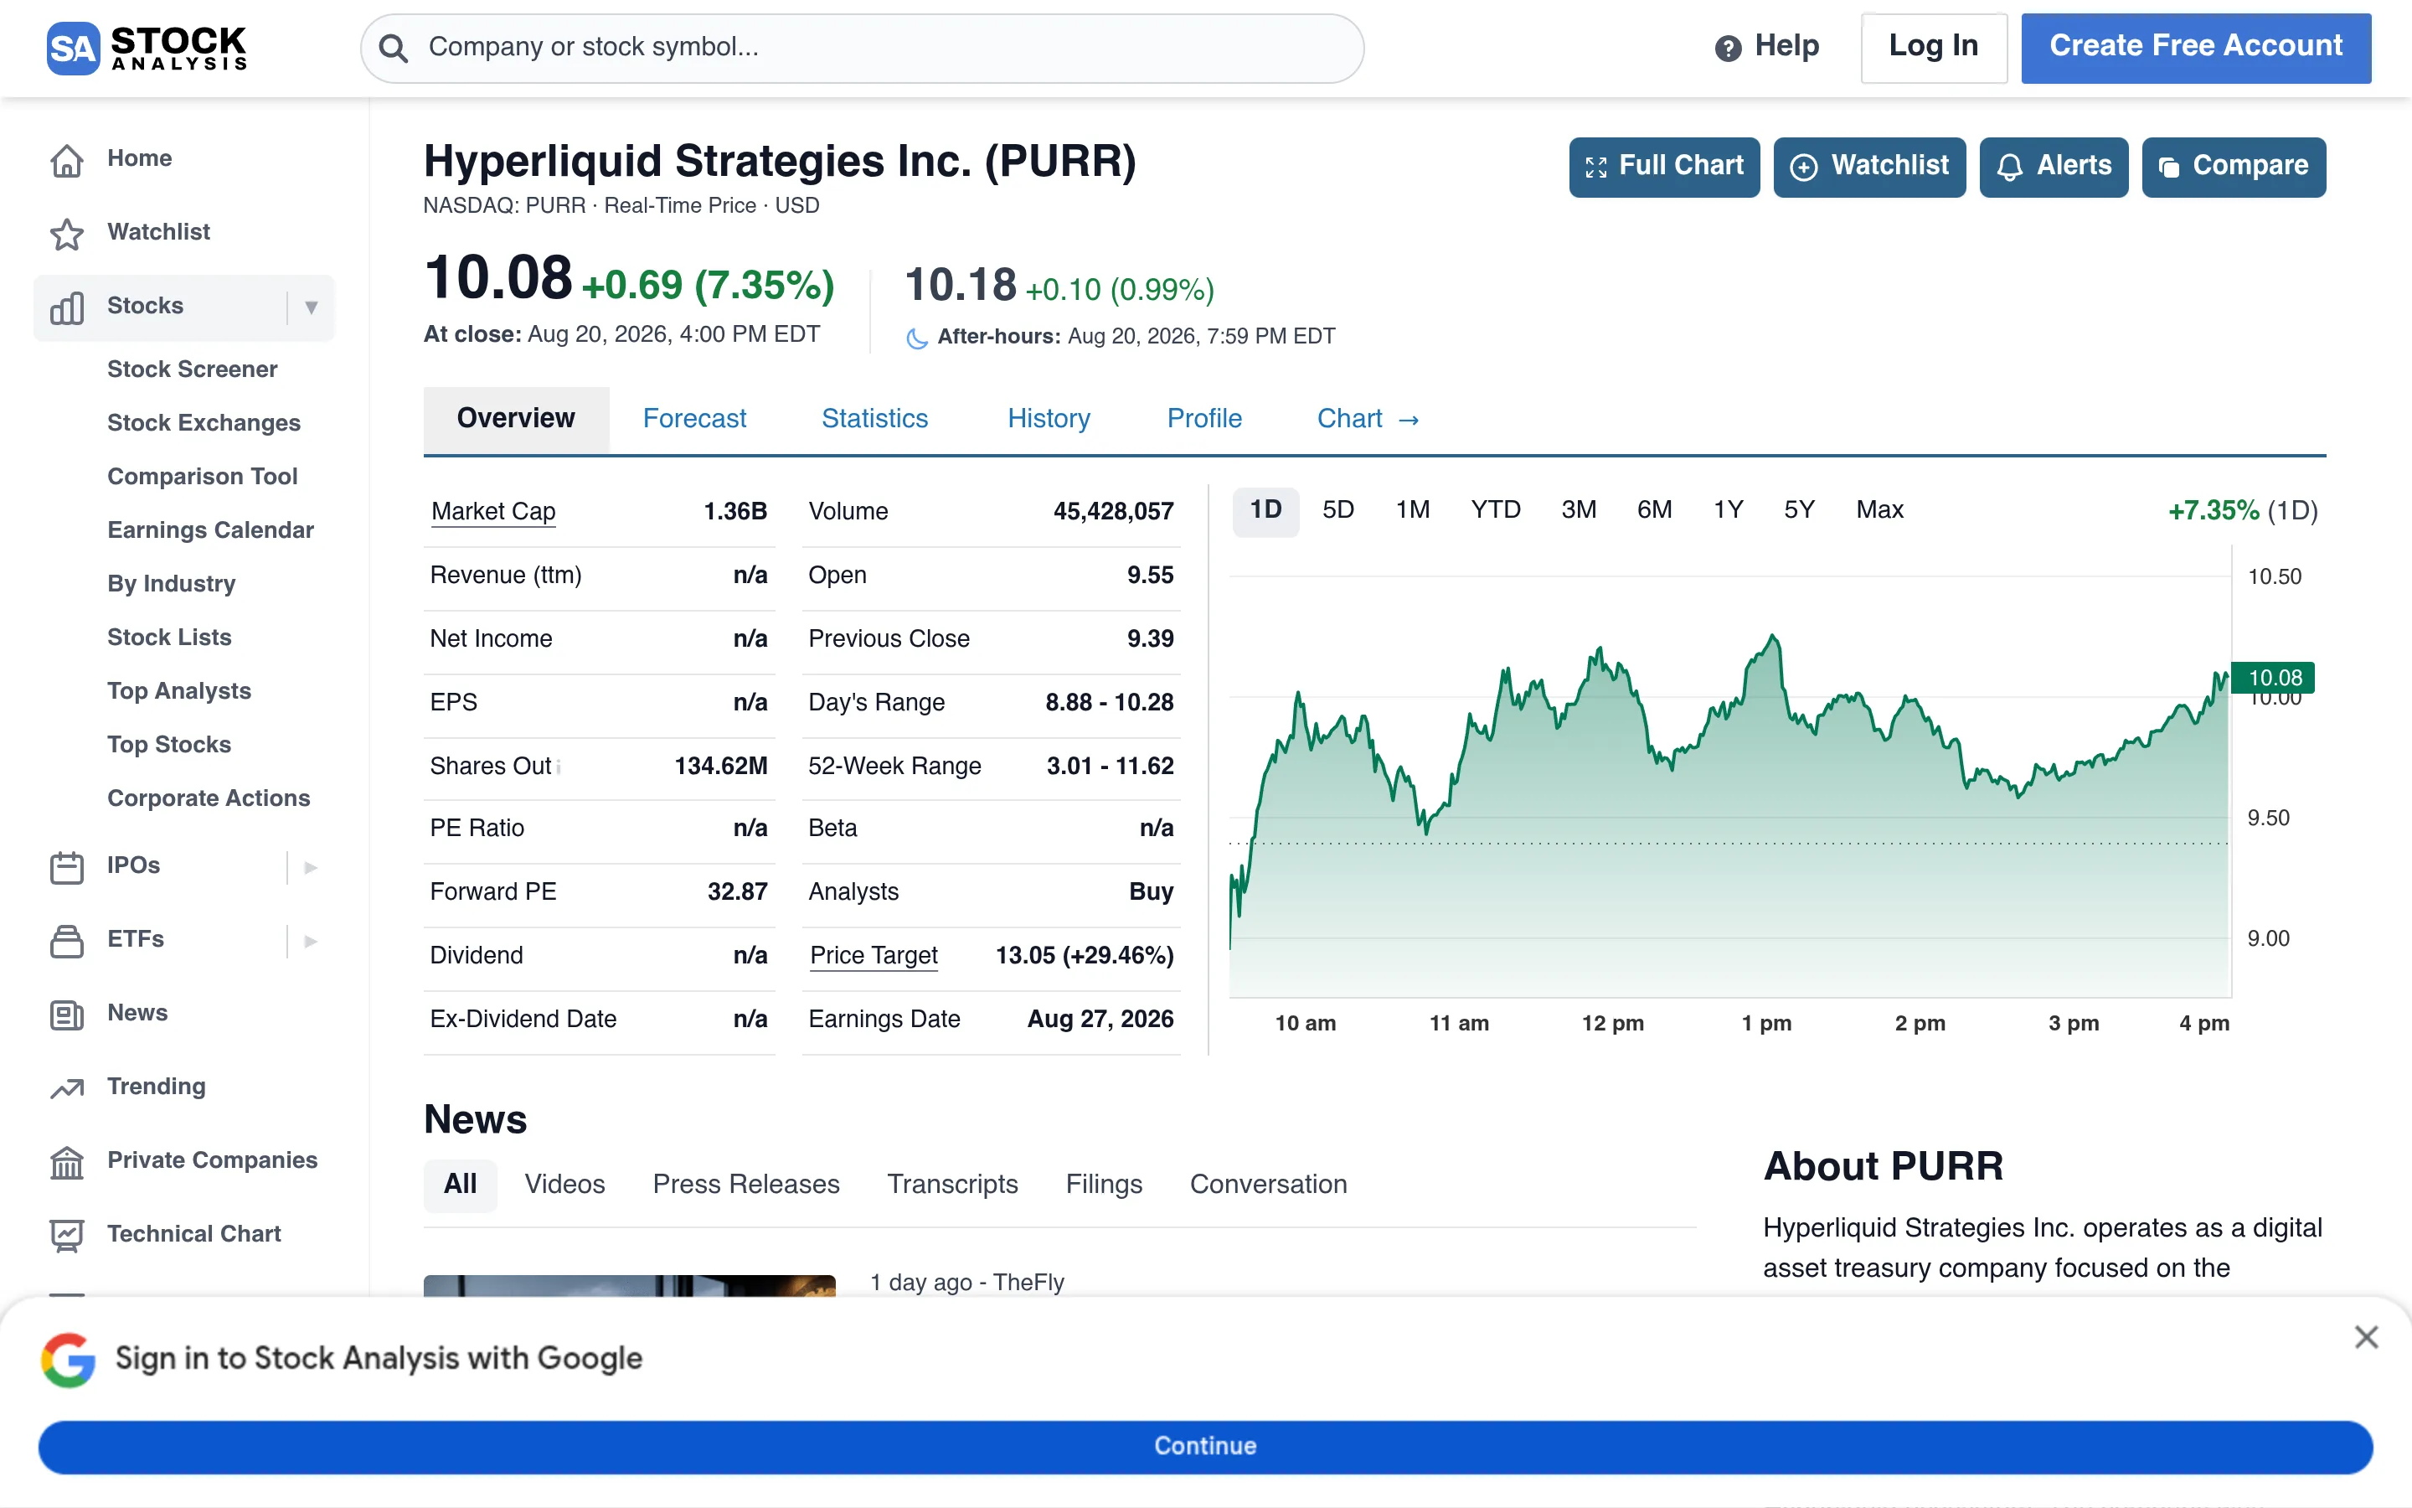Open the Full Chart view
This screenshot has height=1508, width=2412.
(1663, 167)
